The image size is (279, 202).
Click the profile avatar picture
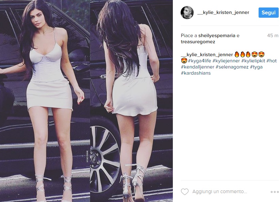point(187,13)
